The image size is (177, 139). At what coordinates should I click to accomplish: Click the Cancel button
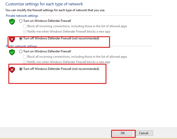pyautogui.click(x=144, y=133)
